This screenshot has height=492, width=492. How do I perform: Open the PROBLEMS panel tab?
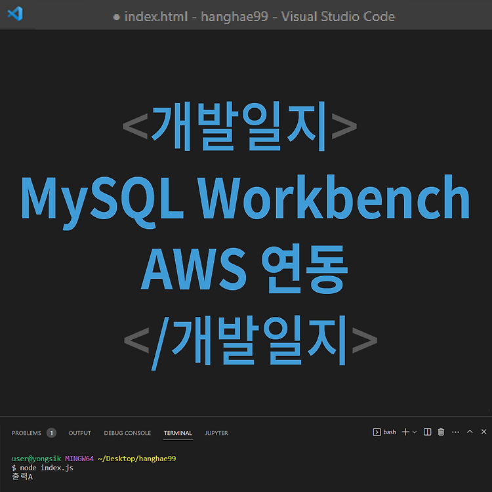point(26,433)
